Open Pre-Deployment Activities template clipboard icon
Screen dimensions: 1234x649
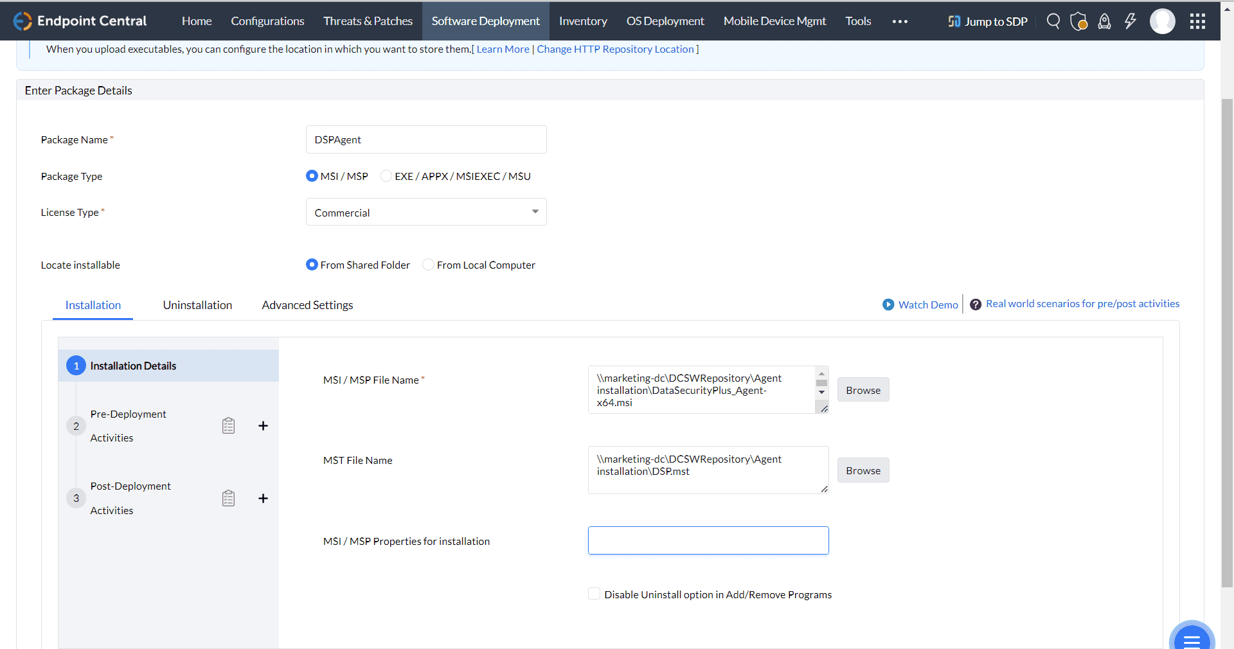tap(228, 425)
